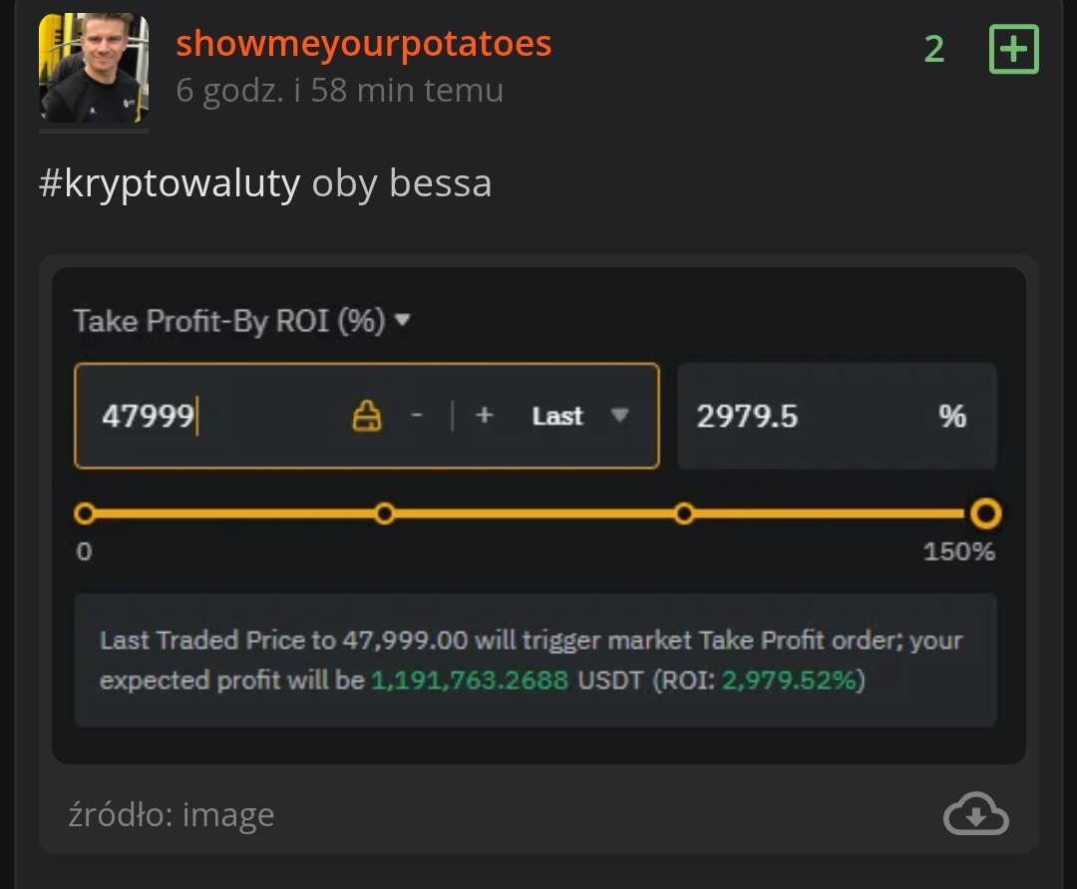Set slider to 150% end marker
Screen dimensions: 1077x889
(x=985, y=514)
